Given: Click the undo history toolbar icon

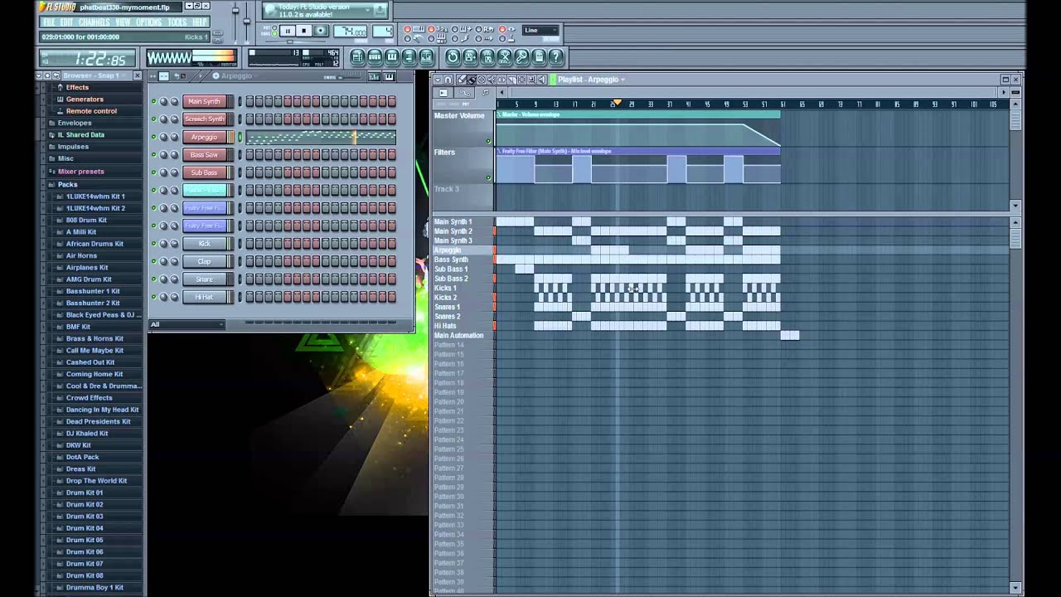Looking at the screenshot, I should tap(453, 57).
